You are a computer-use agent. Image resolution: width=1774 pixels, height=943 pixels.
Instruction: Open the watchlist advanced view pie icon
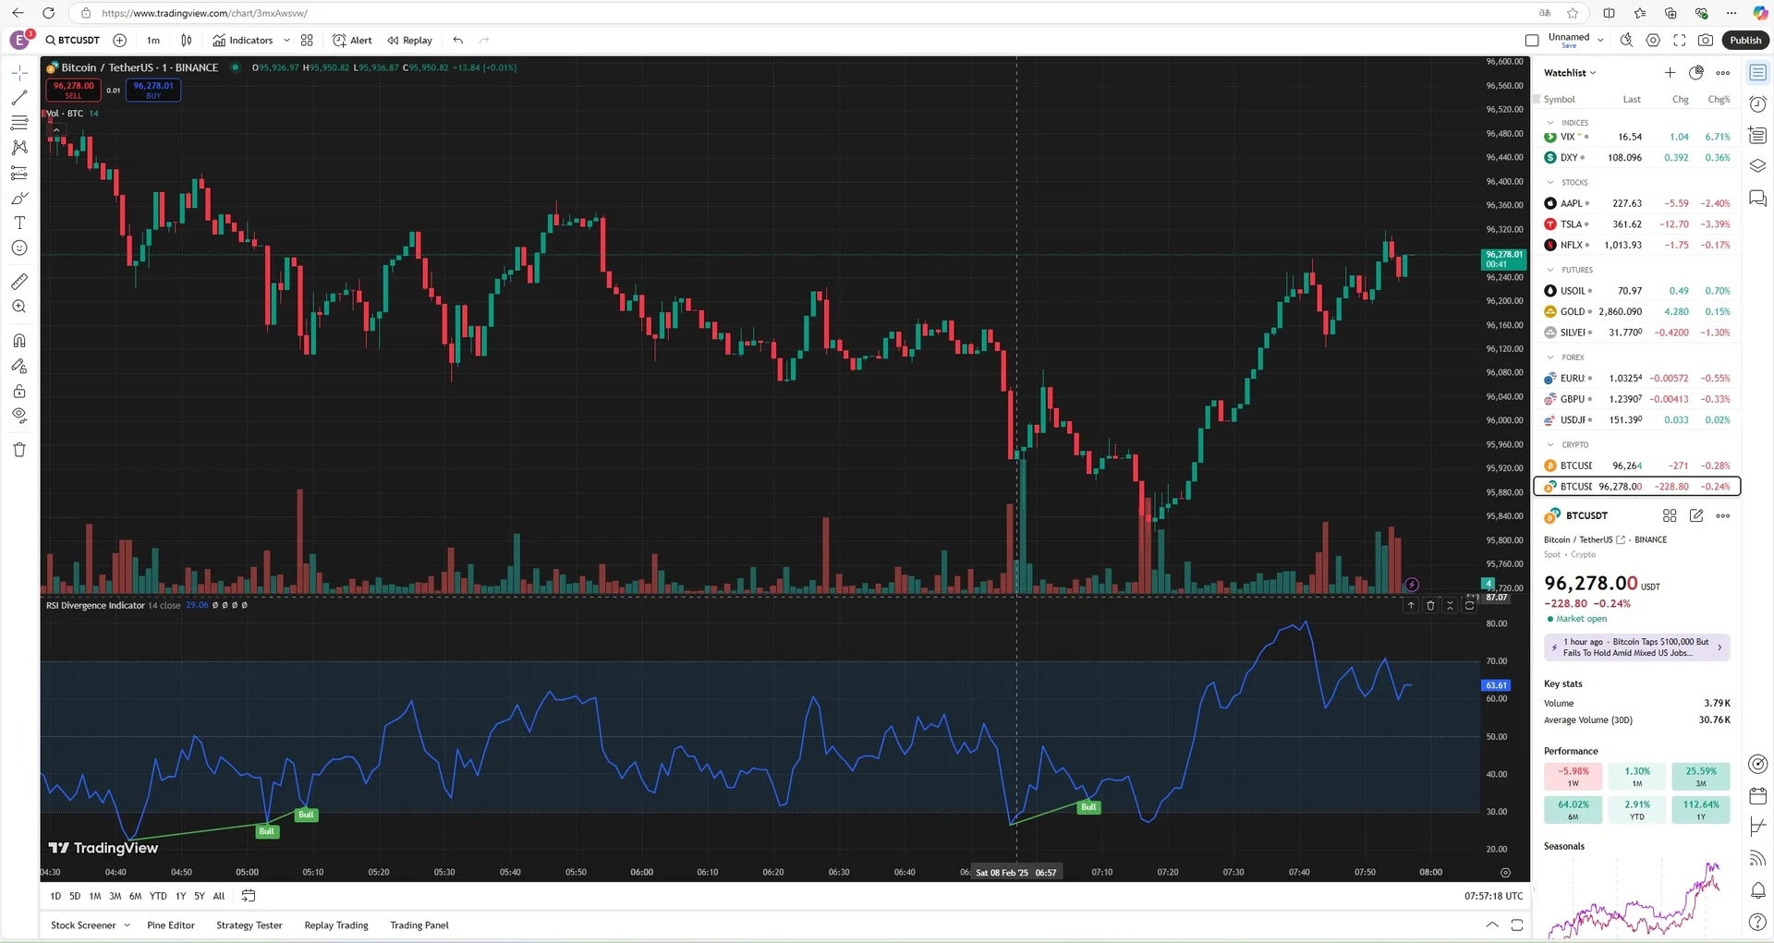point(1696,73)
